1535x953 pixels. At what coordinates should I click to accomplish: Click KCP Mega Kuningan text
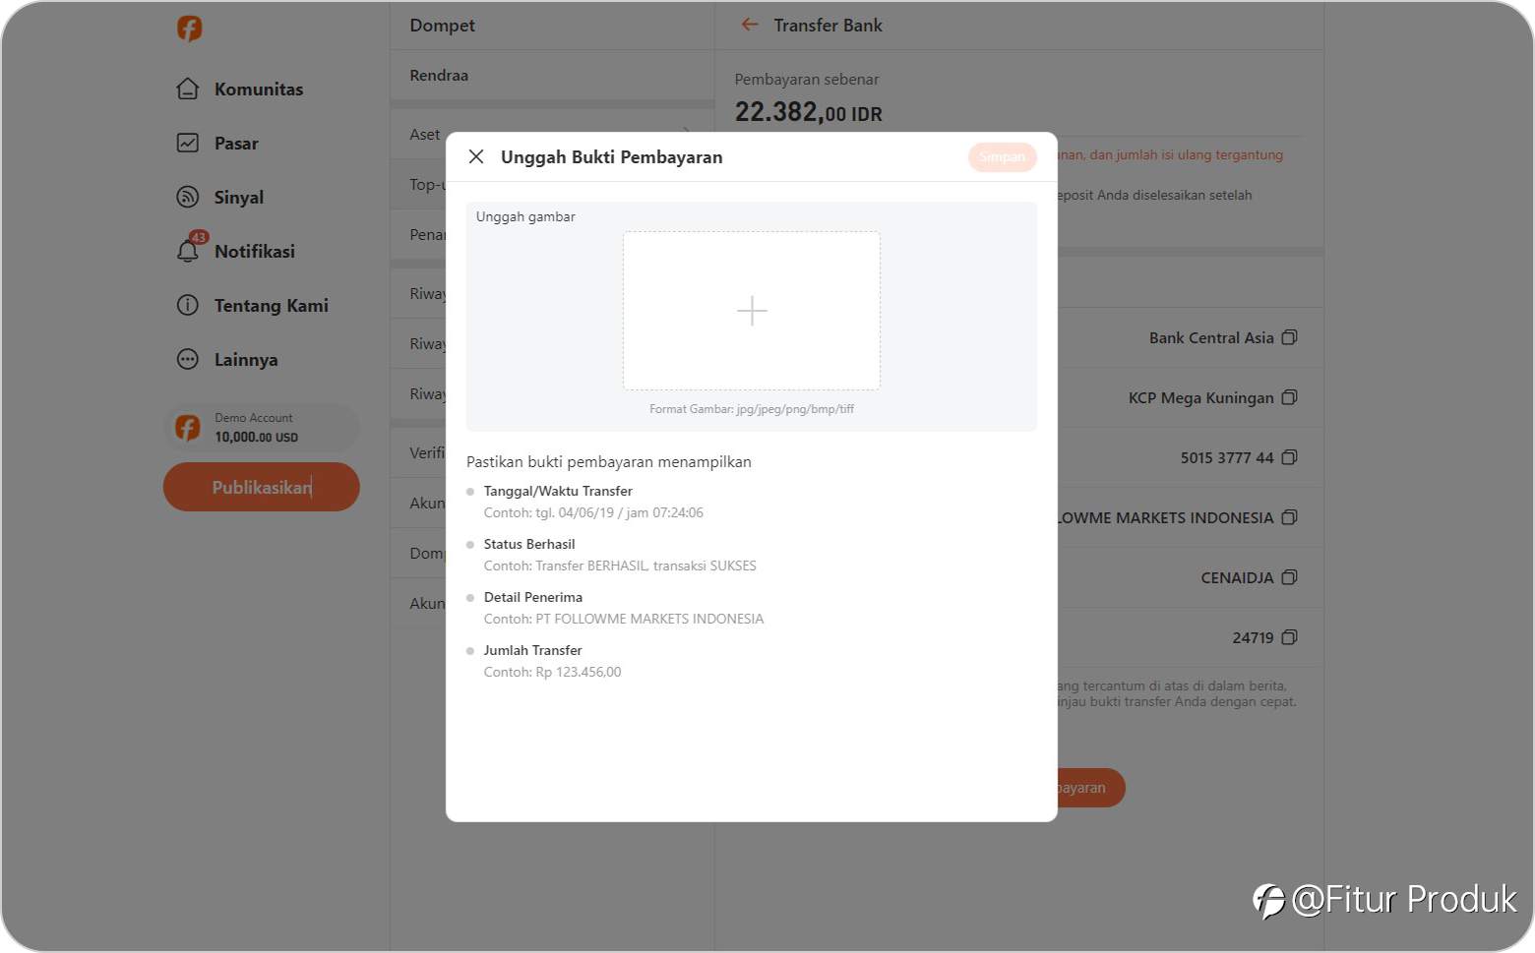click(1200, 397)
